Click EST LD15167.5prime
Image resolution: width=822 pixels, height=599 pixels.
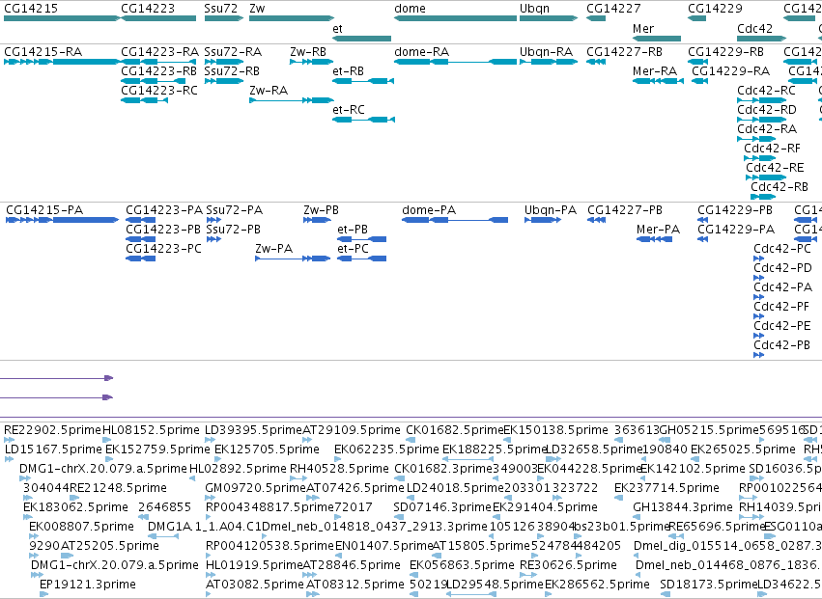9,459
